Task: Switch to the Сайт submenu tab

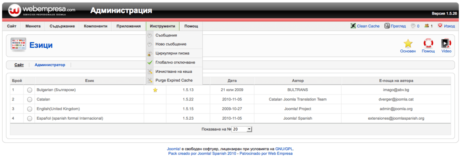Action: click(x=19, y=65)
